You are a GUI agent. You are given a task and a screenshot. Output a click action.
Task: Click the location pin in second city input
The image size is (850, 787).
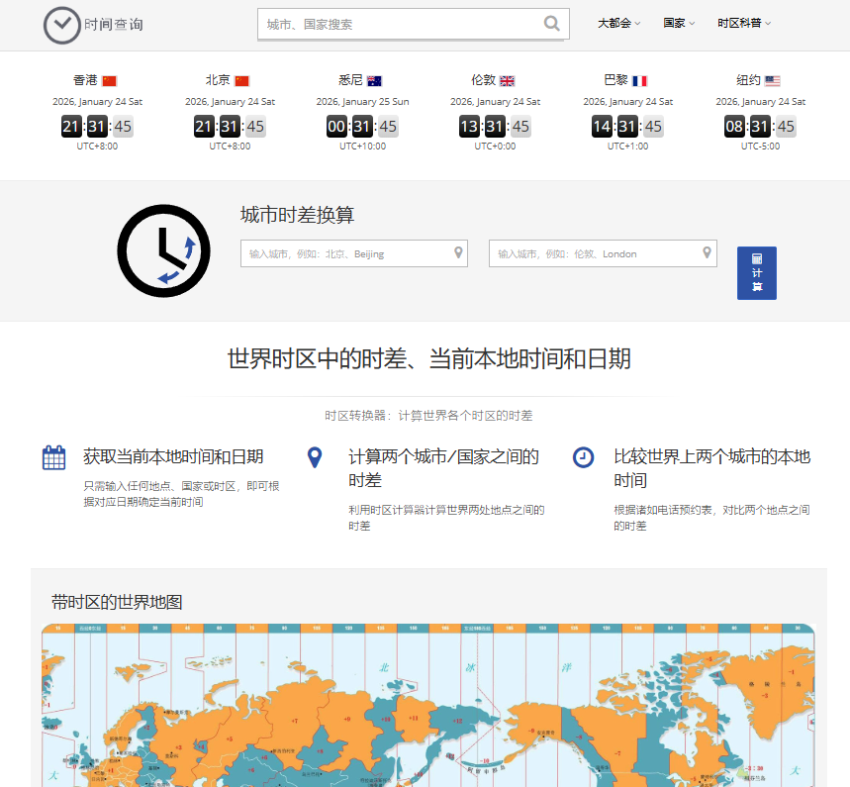tap(708, 252)
